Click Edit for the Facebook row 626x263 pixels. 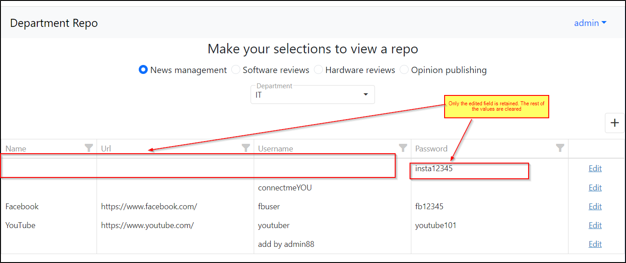click(x=595, y=207)
